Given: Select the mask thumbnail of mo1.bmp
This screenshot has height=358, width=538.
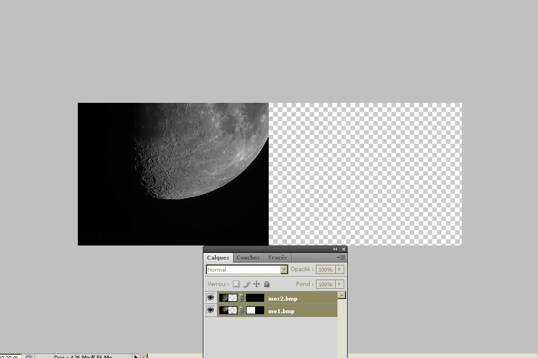Looking at the screenshot, I should pos(255,310).
